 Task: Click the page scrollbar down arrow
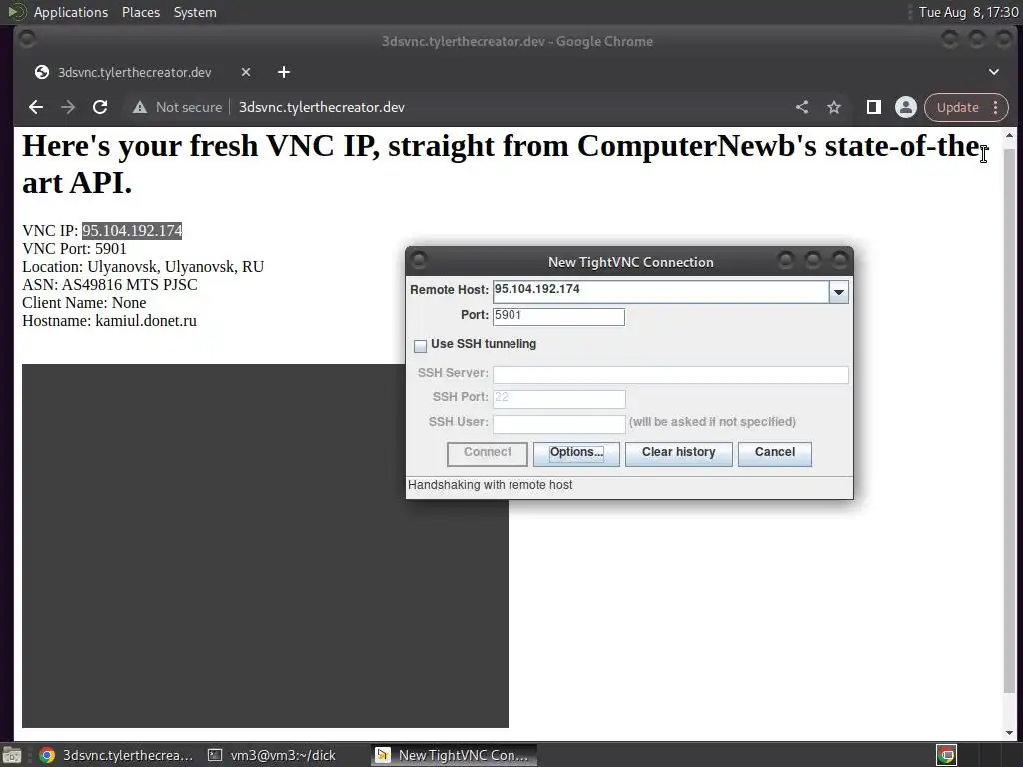pos(1009,732)
